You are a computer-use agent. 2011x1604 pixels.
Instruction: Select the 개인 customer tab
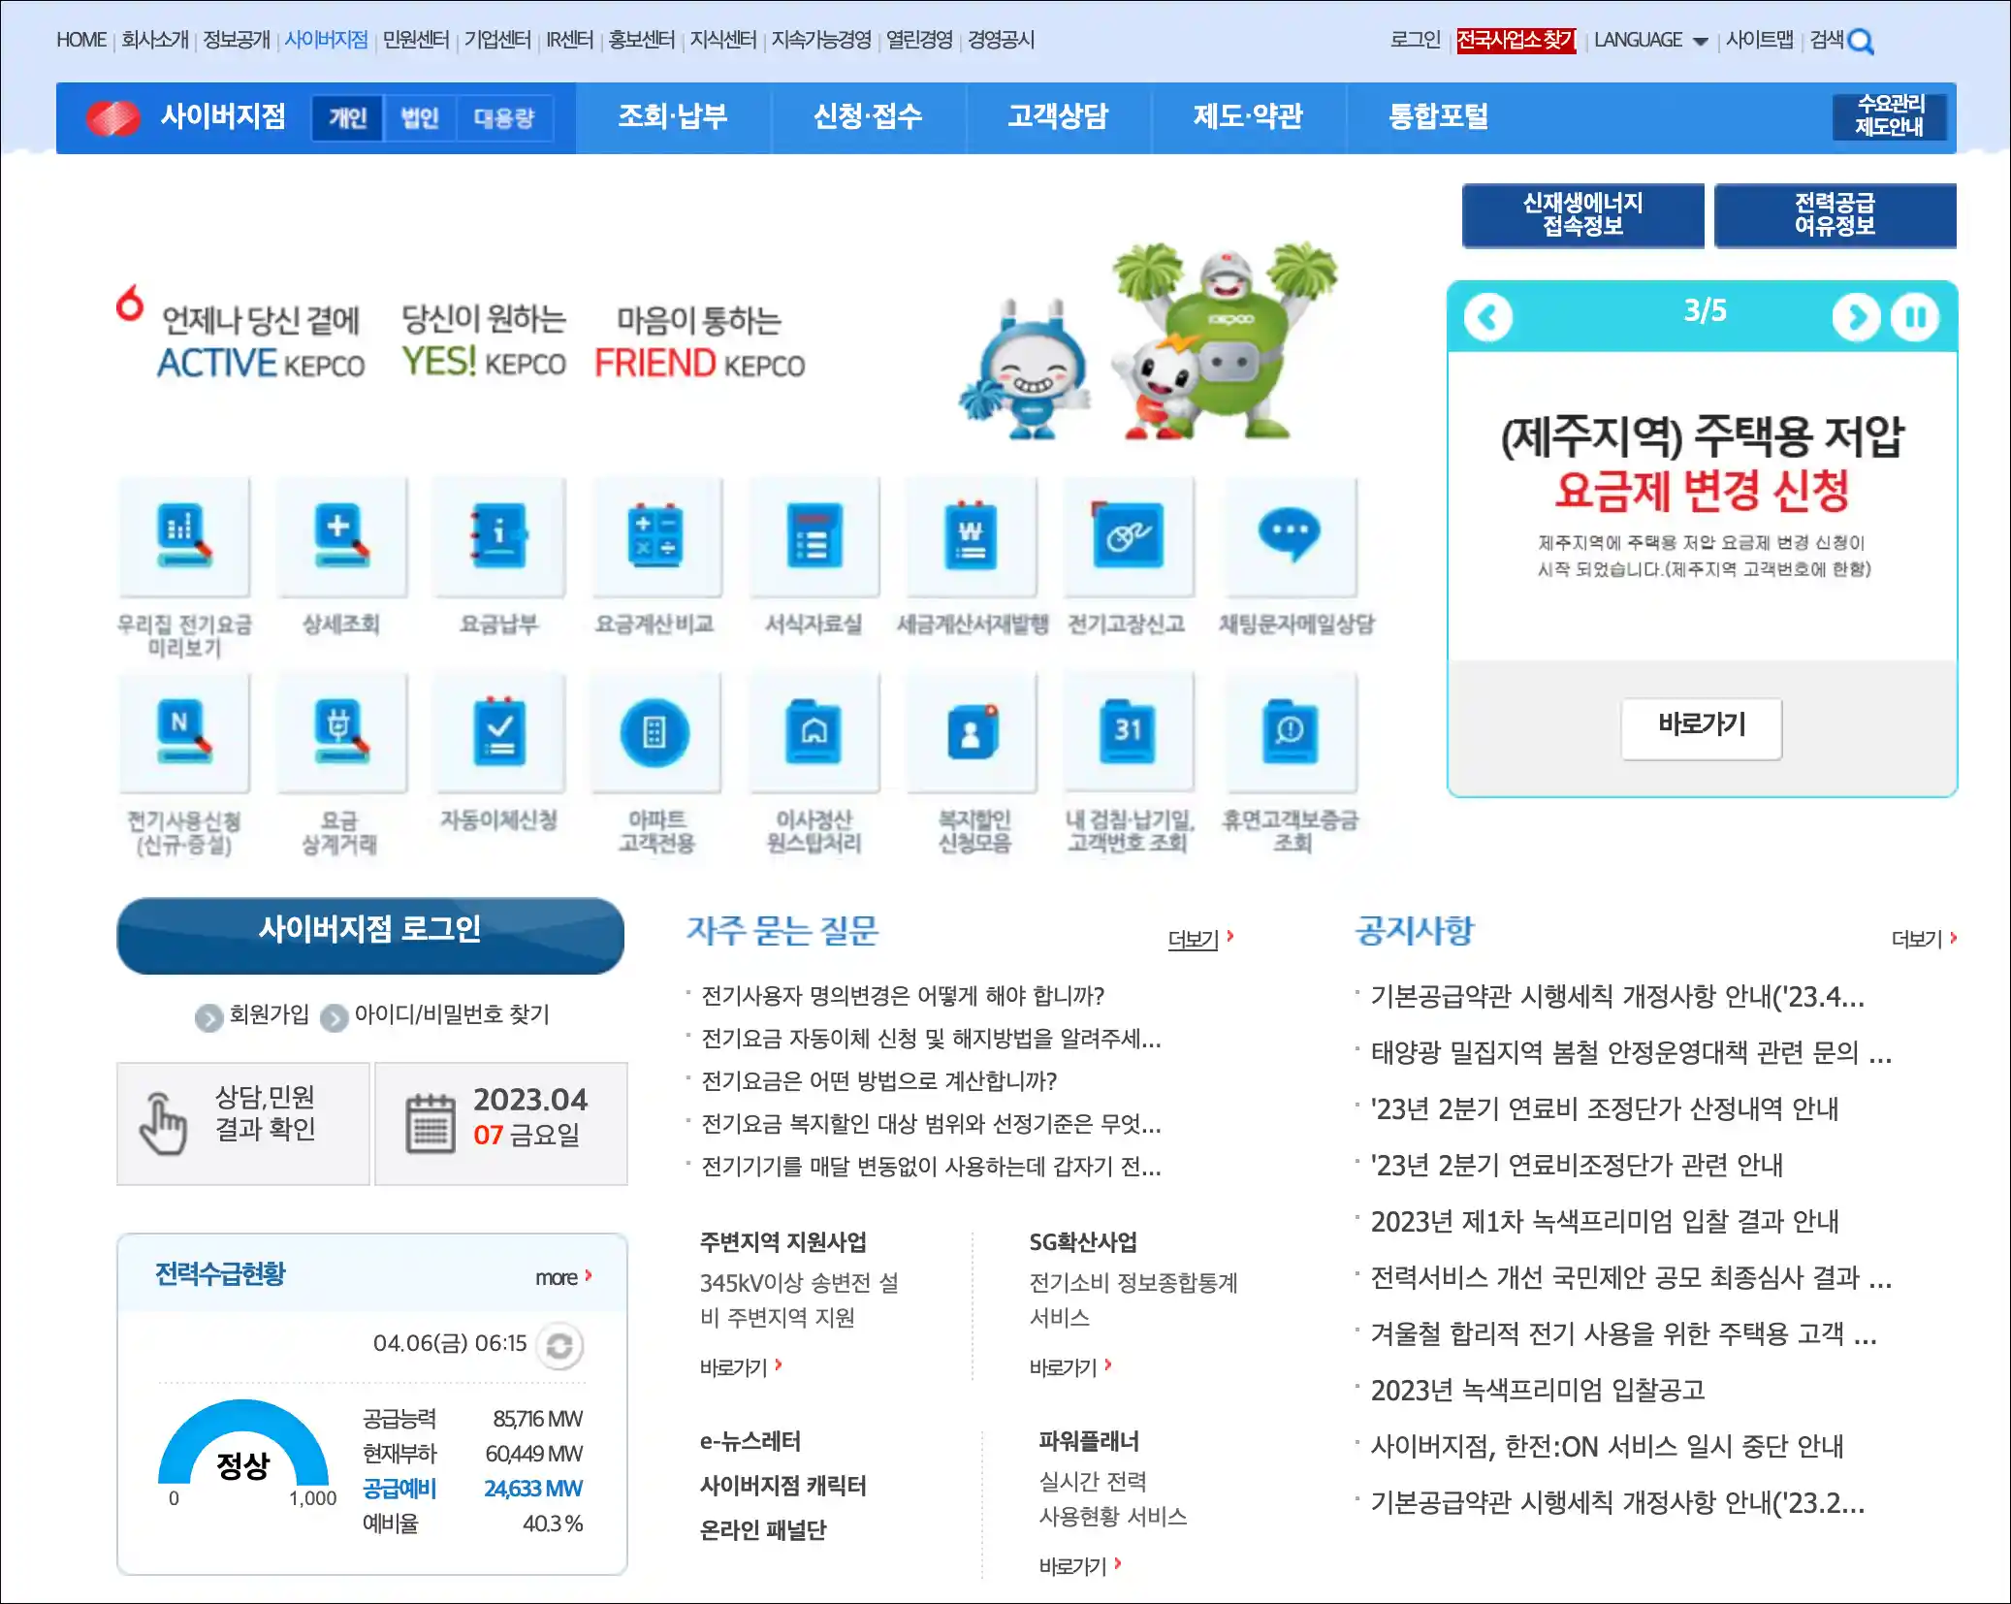coord(347,118)
